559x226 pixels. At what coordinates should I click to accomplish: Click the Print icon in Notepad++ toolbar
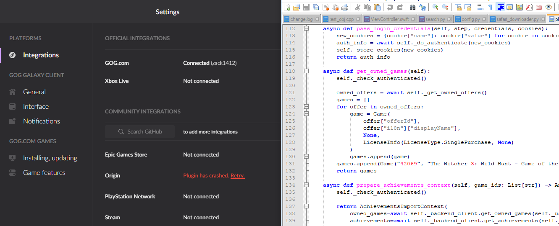pyautogui.click(x=345, y=7)
